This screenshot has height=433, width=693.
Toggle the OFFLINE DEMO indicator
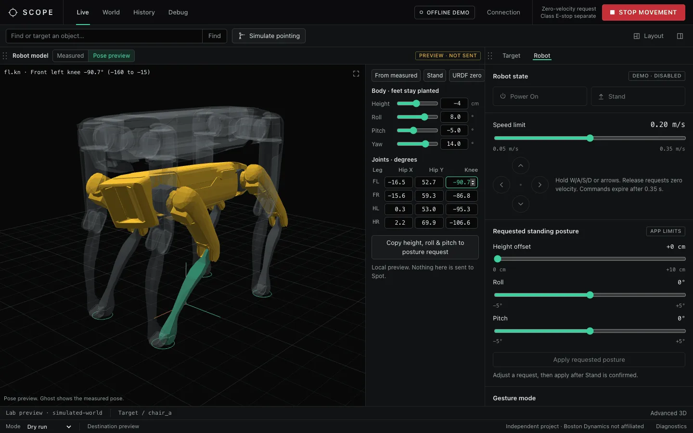(445, 13)
